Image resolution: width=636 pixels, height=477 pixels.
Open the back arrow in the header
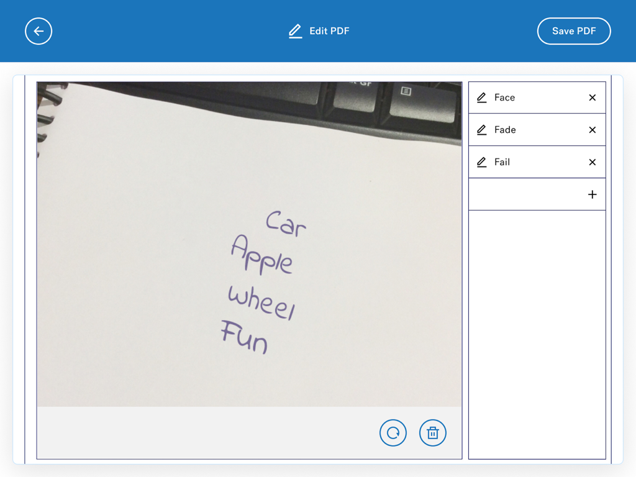pos(39,31)
